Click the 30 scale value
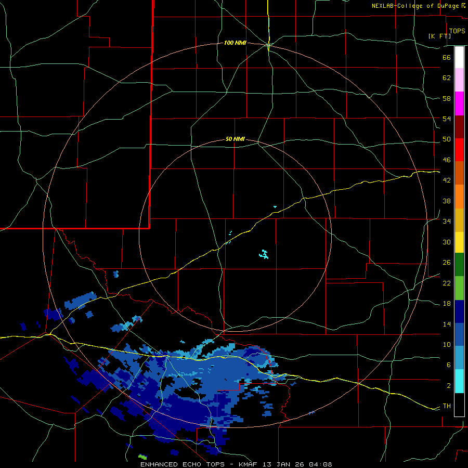Viewport: 468px width, 468px height. coord(447,242)
